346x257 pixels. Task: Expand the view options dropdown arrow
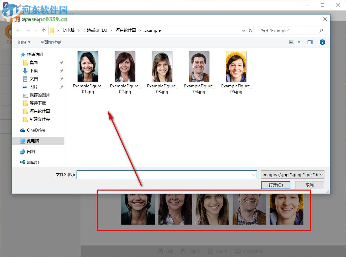[x=299, y=42]
